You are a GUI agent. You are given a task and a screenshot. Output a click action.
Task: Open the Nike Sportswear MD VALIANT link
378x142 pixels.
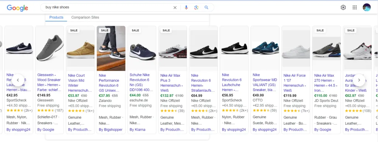[265, 82]
